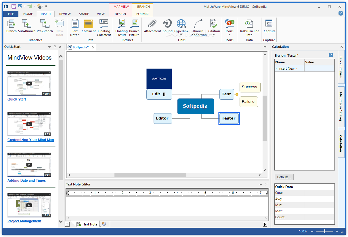Viewport: 348px width, 237px height.
Task: Play the Quick Start video thumbnail
Action: 29,84
